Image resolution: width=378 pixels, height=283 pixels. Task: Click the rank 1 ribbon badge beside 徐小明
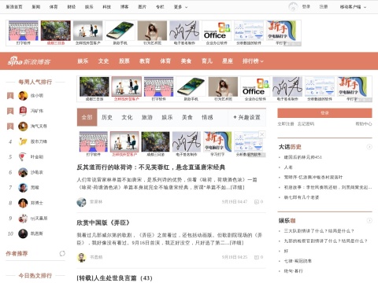point(10,96)
